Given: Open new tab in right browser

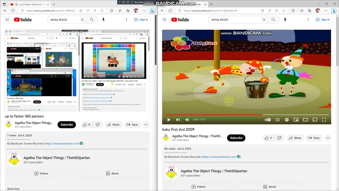Looking at the screenshot, I should click(211, 4).
